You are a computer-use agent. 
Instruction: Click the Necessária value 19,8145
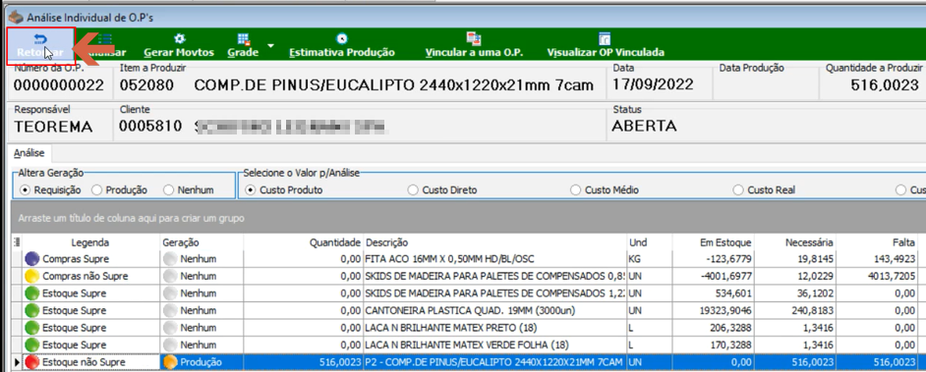click(814, 258)
